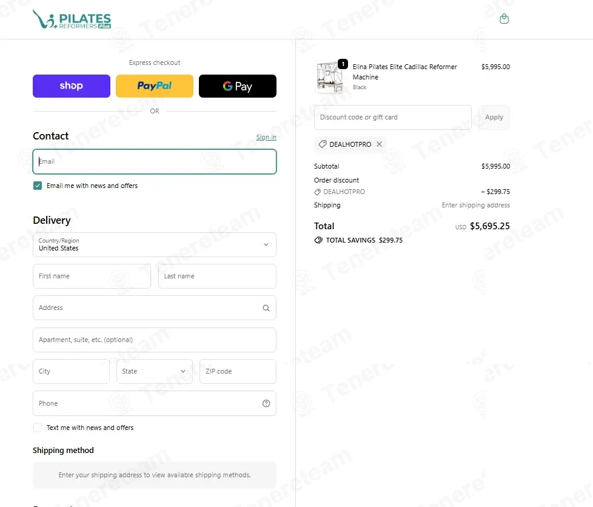Check out using Google Pay button
Viewport: 593px width, 507px height.
click(238, 86)
